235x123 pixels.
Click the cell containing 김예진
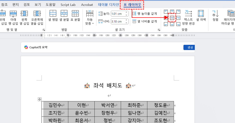point(161,113)
